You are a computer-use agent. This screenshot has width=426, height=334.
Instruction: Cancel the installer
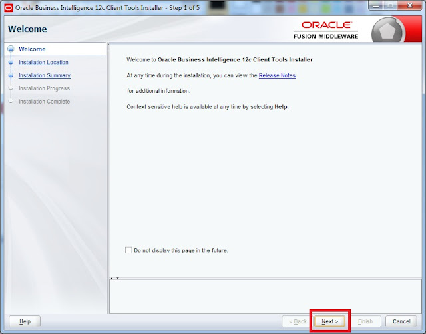(x=401, y=321)
